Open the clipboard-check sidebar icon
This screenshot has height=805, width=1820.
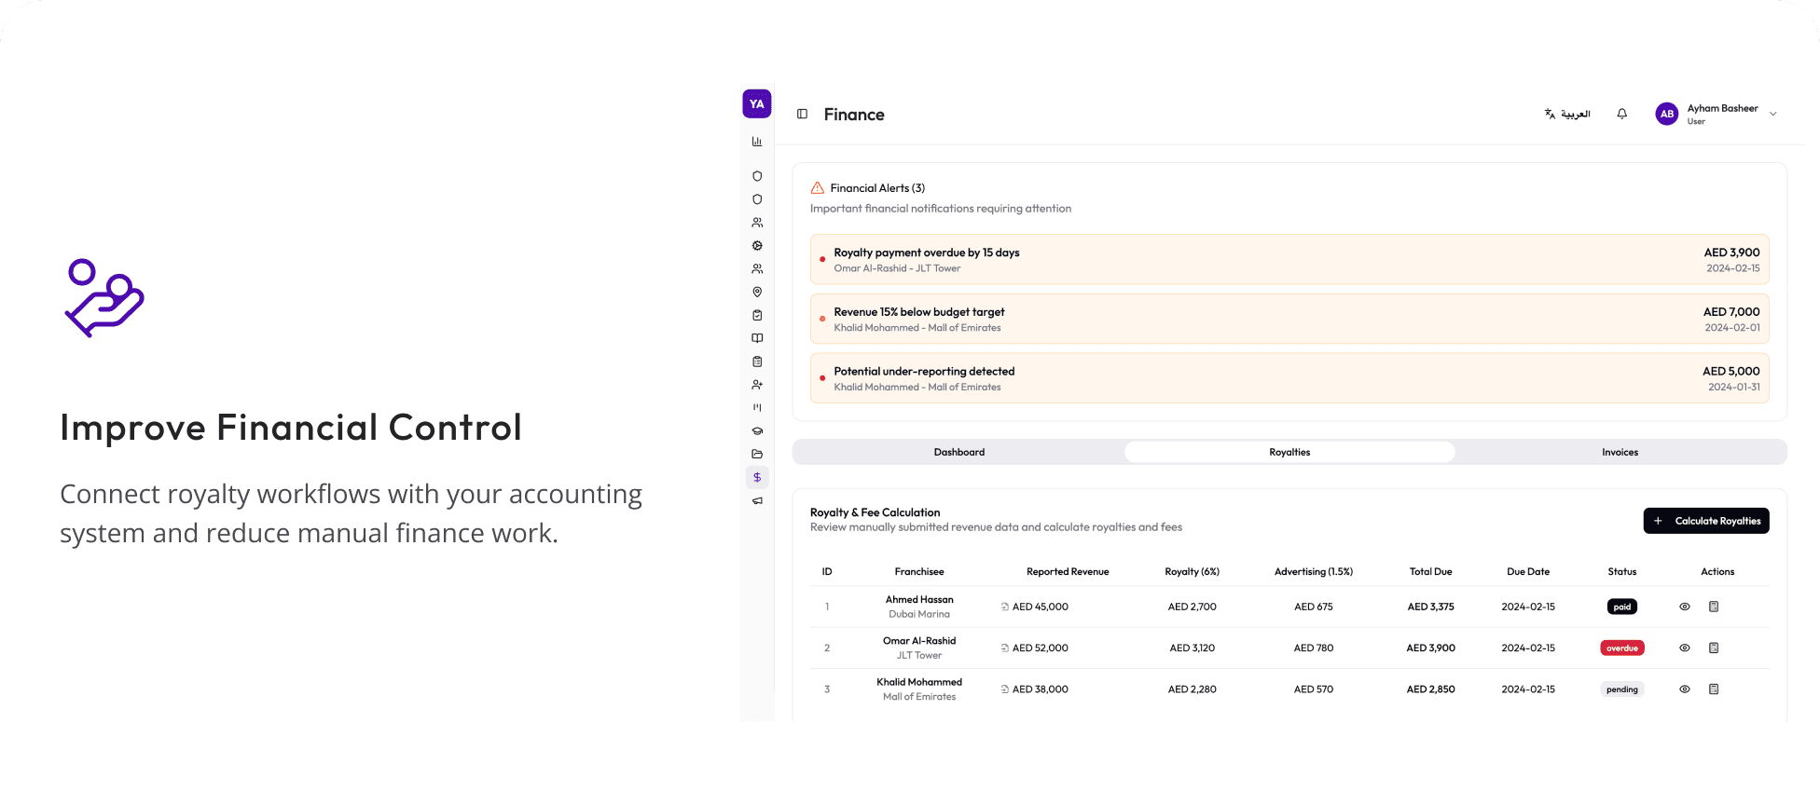pyautogui.click(x=757, y=315)
